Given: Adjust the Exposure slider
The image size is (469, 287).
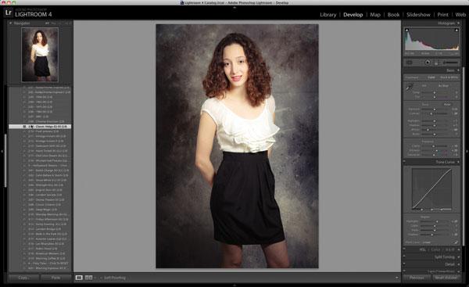Looking at the screenshot, I should click(435, 109).
